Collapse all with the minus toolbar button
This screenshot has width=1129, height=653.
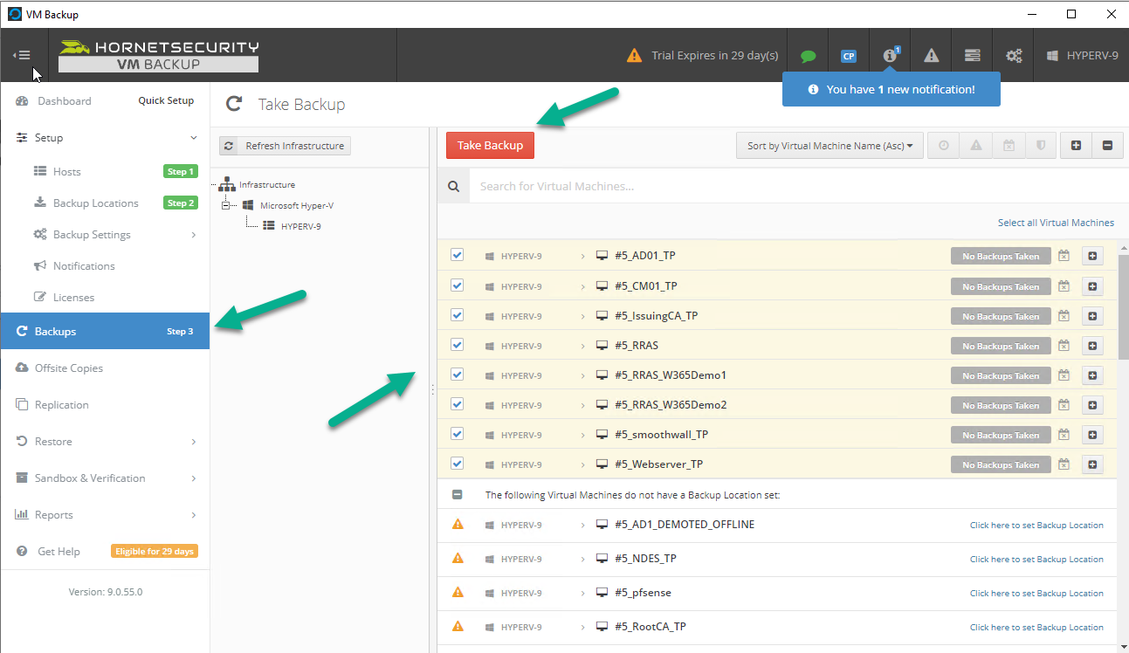(1107, 146)
